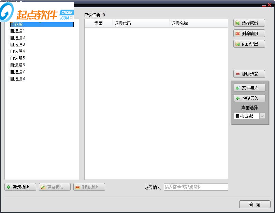Click 粘贴导入 paste import icon

click(x=238, y=98)
